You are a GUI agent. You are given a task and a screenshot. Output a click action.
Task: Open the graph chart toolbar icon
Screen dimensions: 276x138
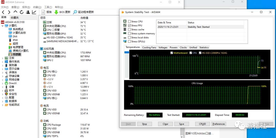(x=34, y=12)
